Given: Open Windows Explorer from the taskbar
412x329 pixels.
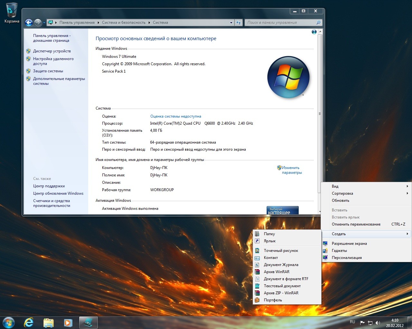Looking at the screenshot, I should tap(49, 323).
